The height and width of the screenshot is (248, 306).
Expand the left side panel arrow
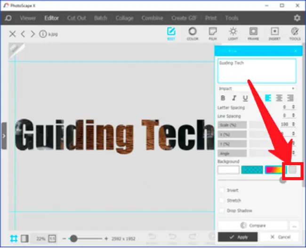4,136
